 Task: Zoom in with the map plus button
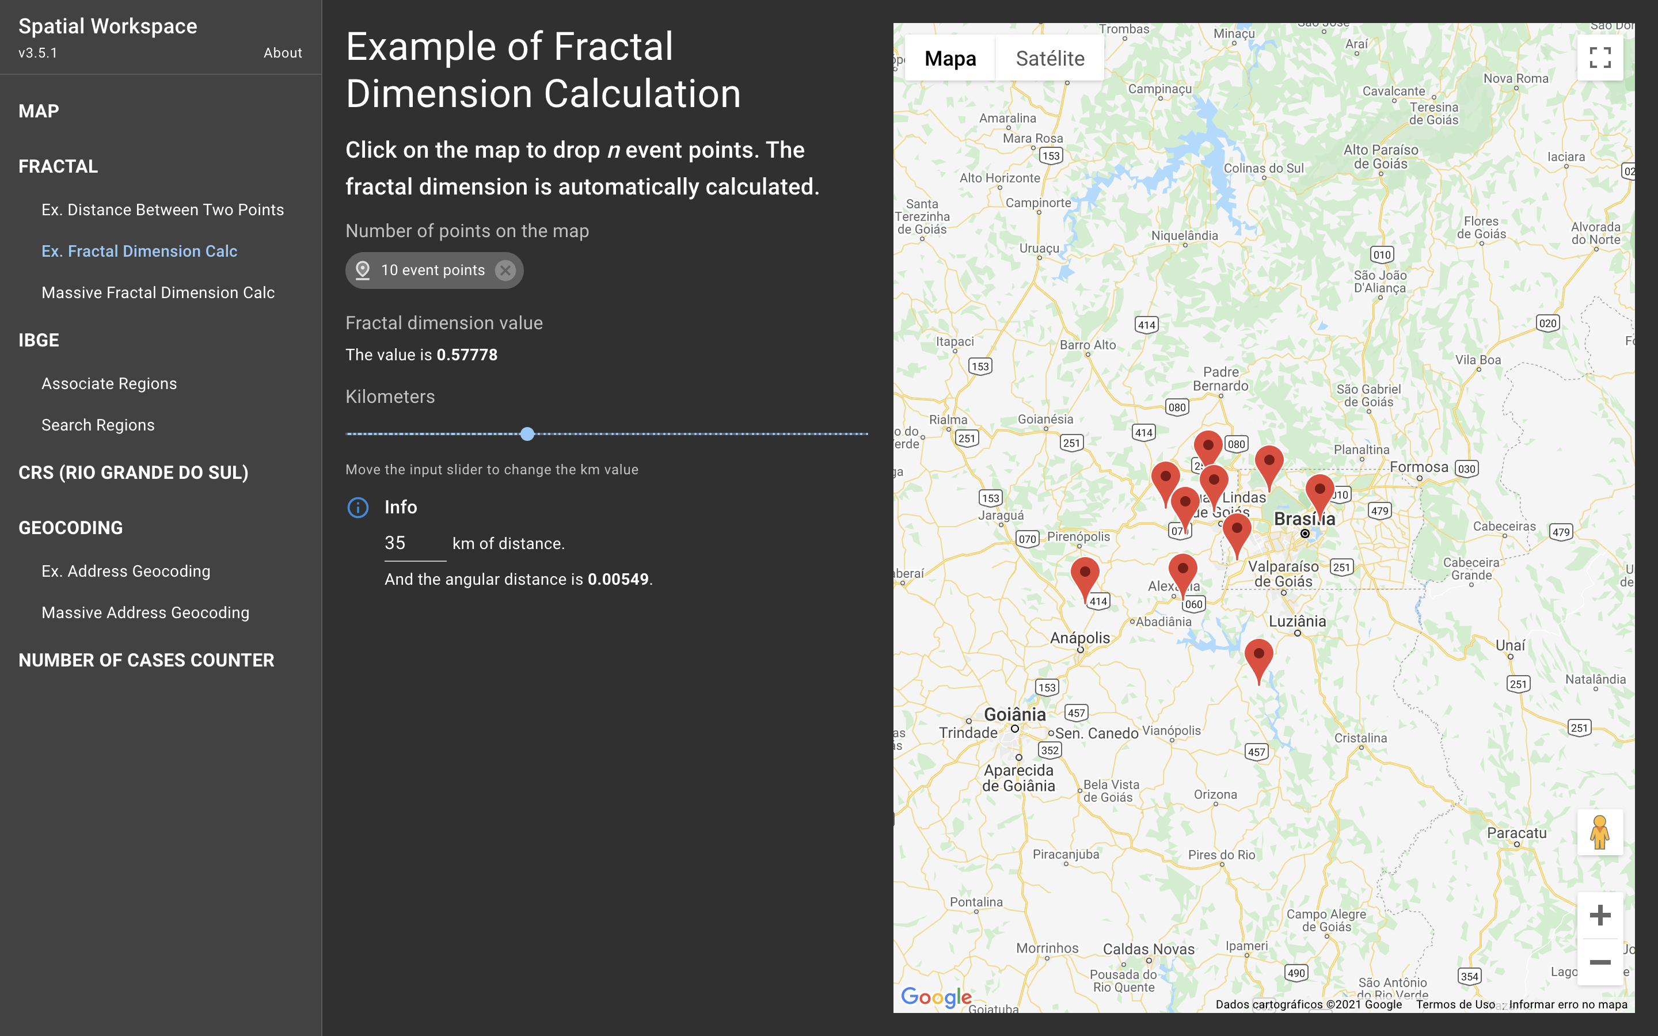pyautogui.click(x=1599, y=915)
